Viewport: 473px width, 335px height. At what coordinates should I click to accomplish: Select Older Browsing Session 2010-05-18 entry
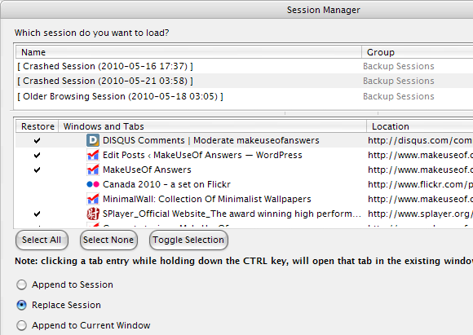[245, 96]
